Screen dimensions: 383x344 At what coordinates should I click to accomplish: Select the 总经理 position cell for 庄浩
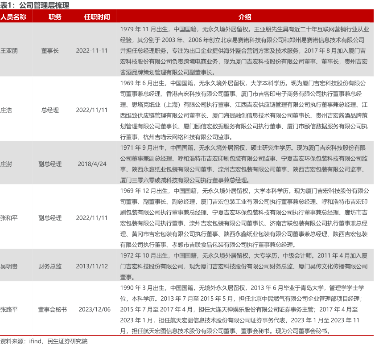(50, 110)
